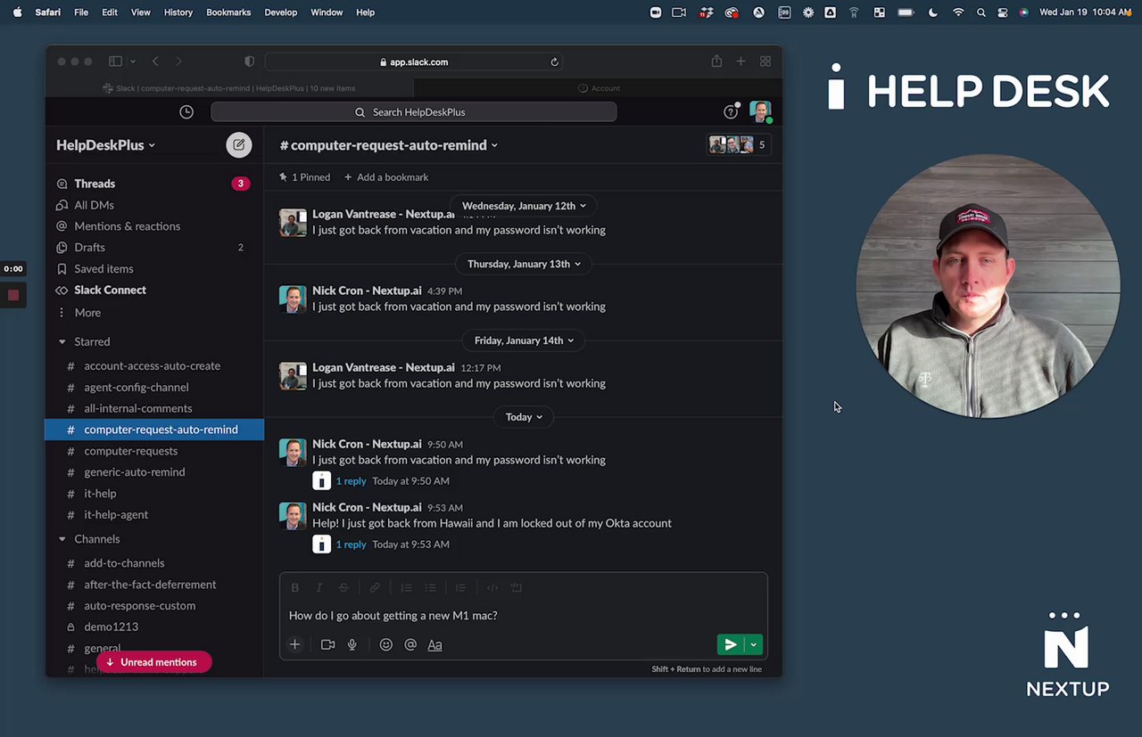Start a video clip recording
Image resolution: width=1142 pixels, height=737 pixels.
[x=327, y=644]
